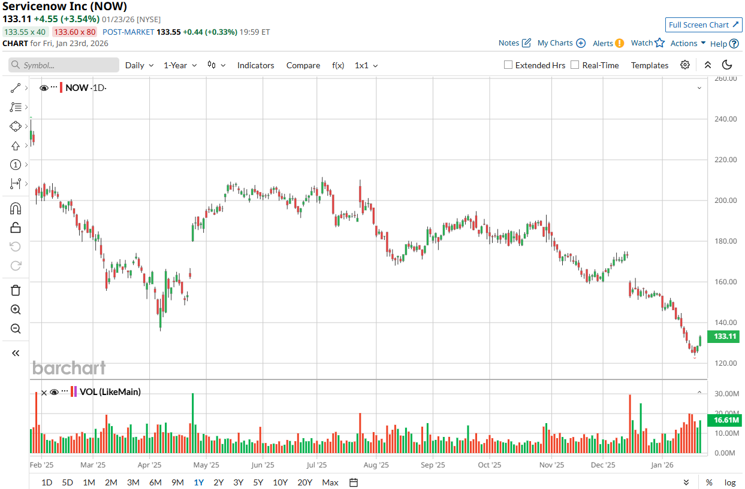
Task: Click the VOL indicator color swatch
Action: point(74,392)
